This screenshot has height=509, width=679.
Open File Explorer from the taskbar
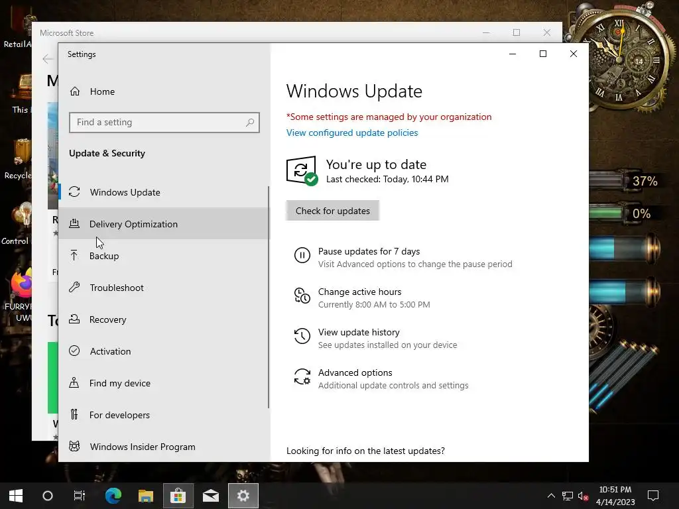(146, 496)
